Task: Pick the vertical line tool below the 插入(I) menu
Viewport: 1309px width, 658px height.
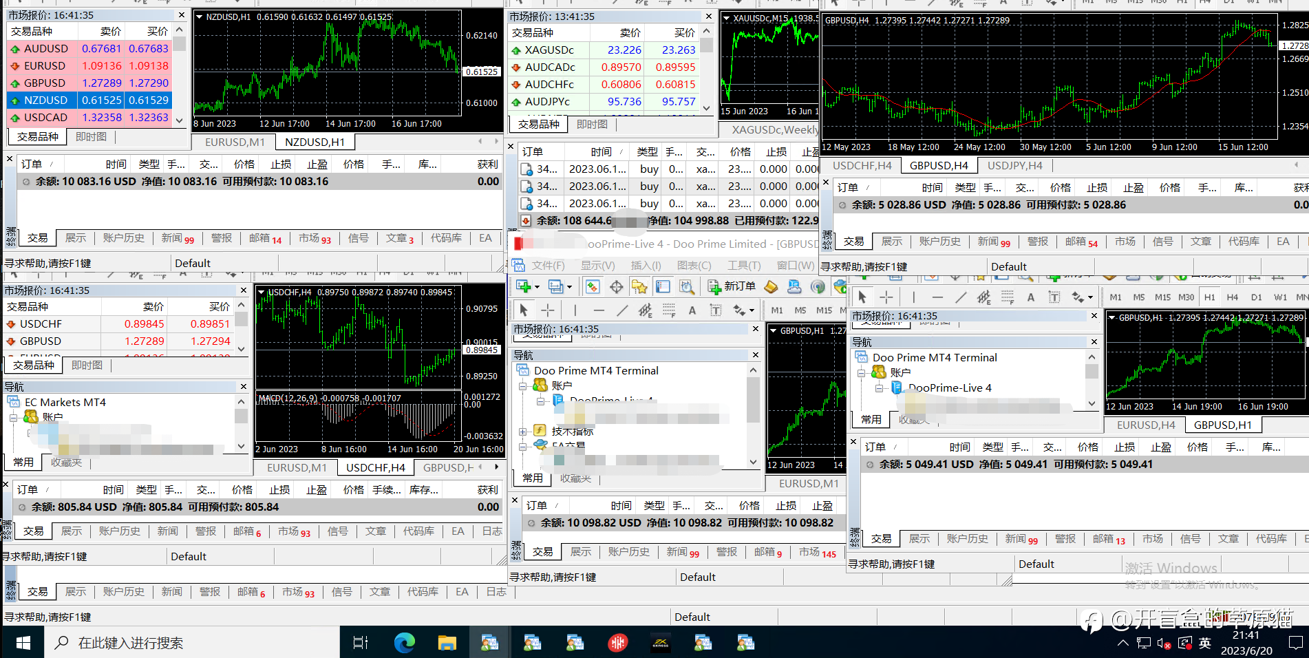Action: (x=575, y=310)
